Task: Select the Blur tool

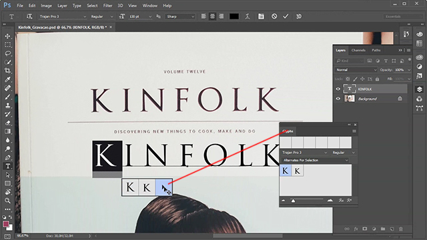Action: (x=7, y=140)
